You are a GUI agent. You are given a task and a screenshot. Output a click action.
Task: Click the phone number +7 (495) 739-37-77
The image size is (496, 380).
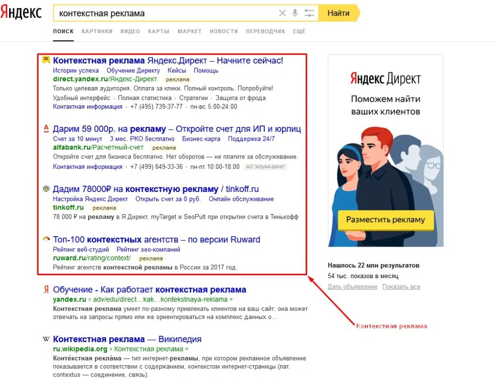pos(156,106)
